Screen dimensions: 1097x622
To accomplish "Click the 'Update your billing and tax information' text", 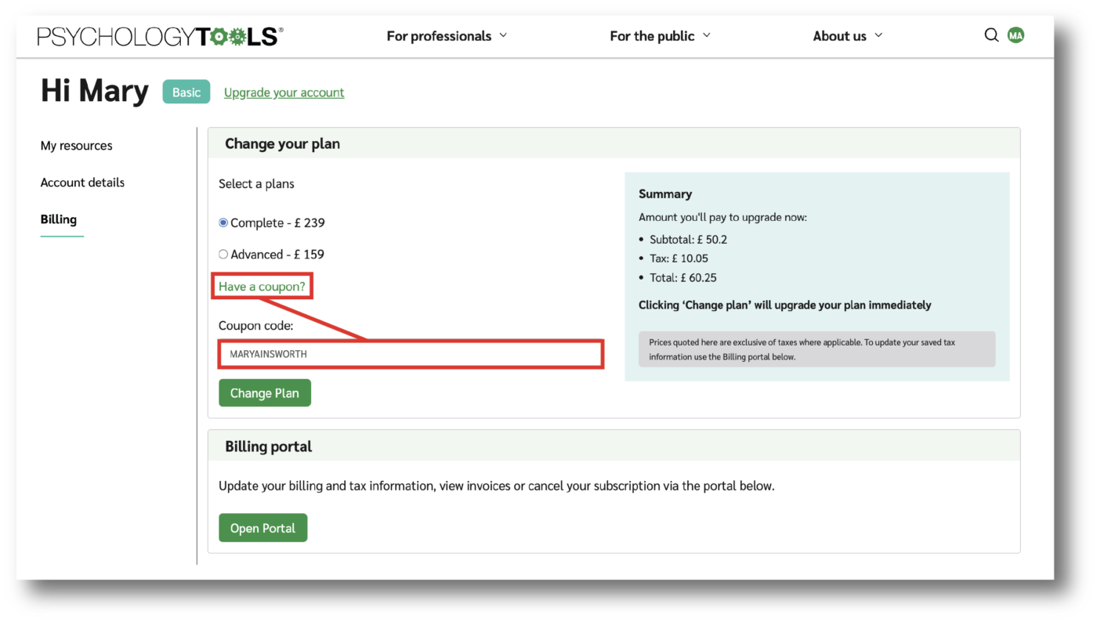I will point(497,486).
